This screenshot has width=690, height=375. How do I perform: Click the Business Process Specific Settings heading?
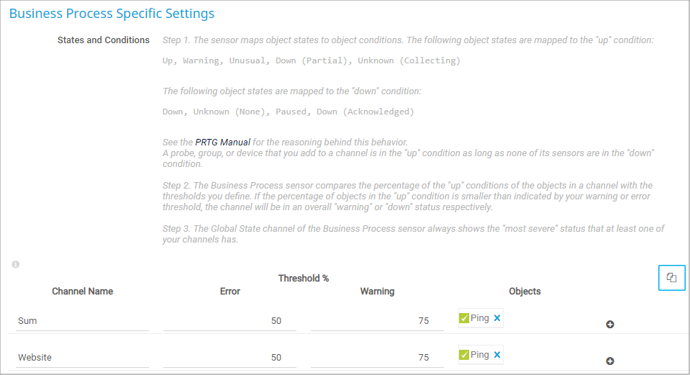(112, 14)
